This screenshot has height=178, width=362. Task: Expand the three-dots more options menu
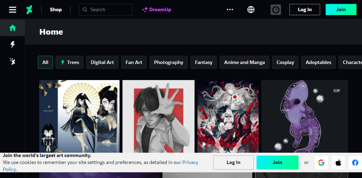(x=230, y=10)
